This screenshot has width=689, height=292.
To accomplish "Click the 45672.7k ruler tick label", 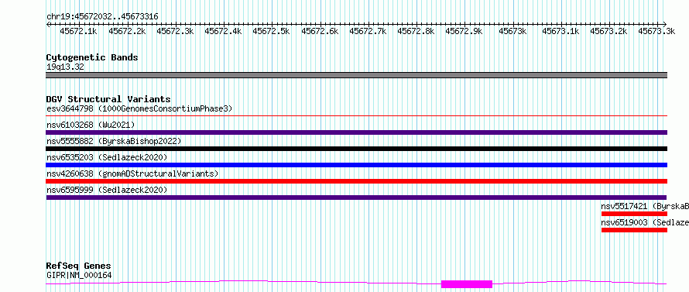I will click(368, 31).
